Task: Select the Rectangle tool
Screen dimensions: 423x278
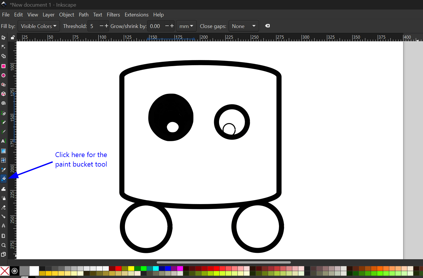Action: click(3, 66)
